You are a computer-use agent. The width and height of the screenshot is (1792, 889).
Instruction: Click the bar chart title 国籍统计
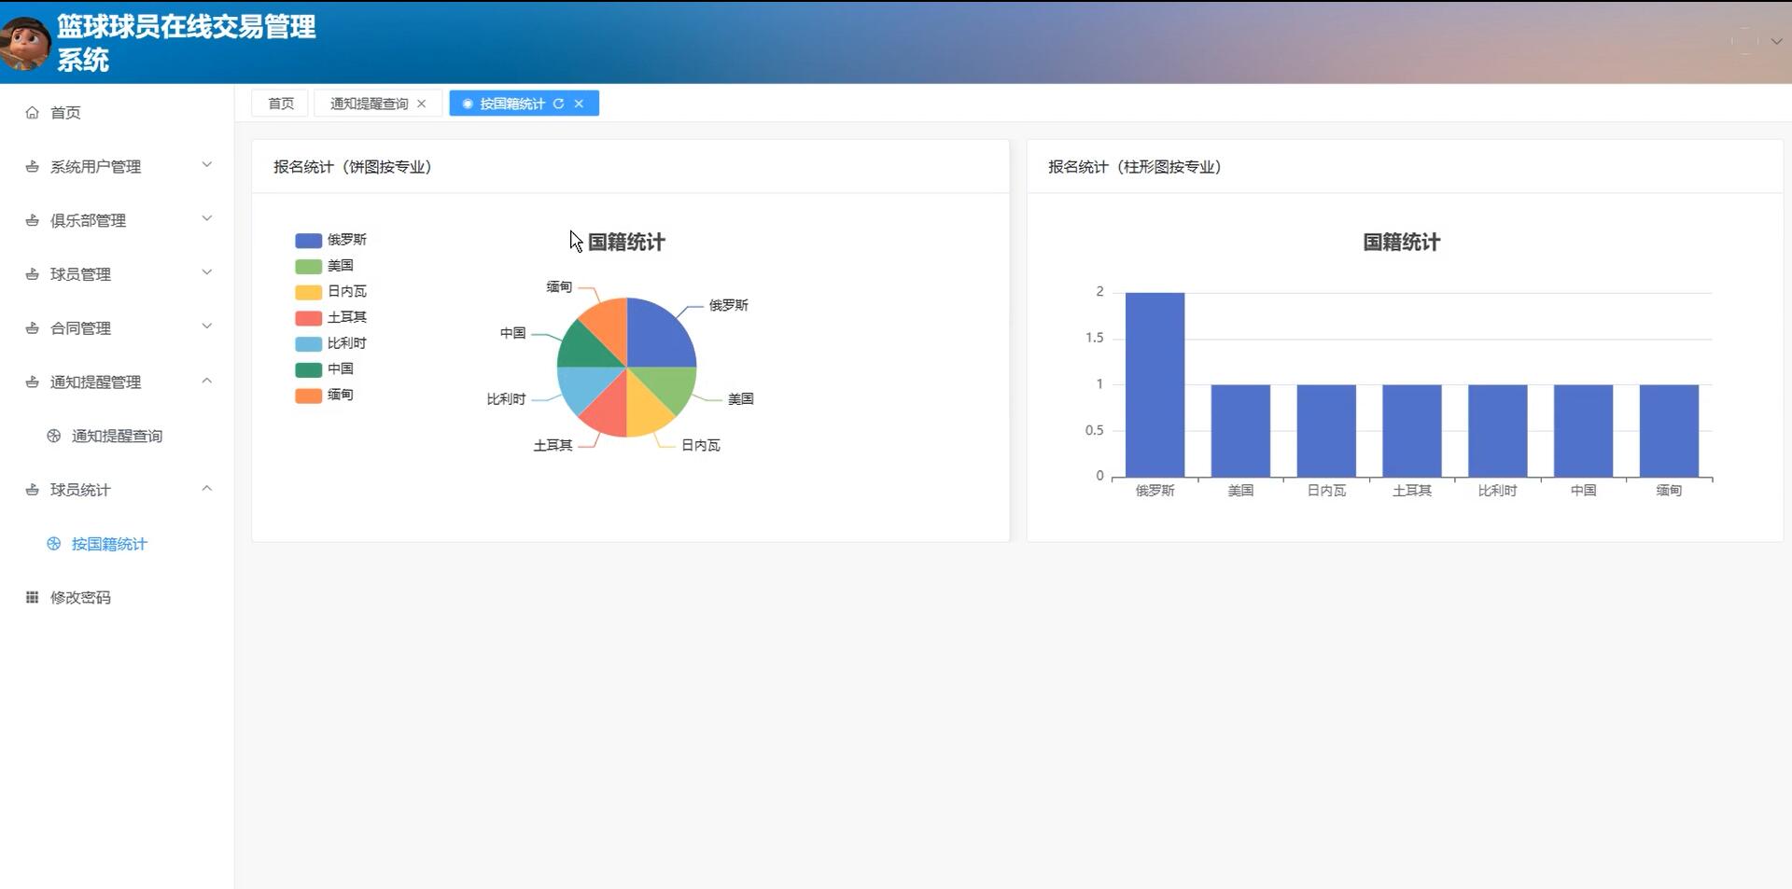(x=1402, y=243)
